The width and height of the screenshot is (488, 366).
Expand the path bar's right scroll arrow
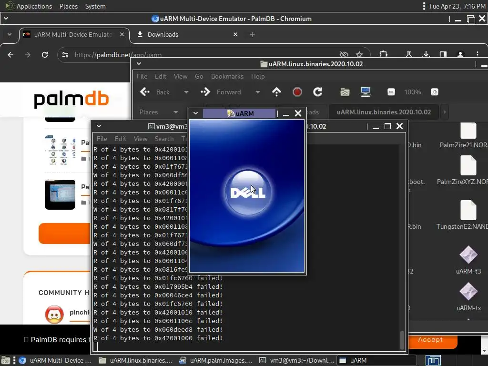pyautogui.click(x=445, y=112)
